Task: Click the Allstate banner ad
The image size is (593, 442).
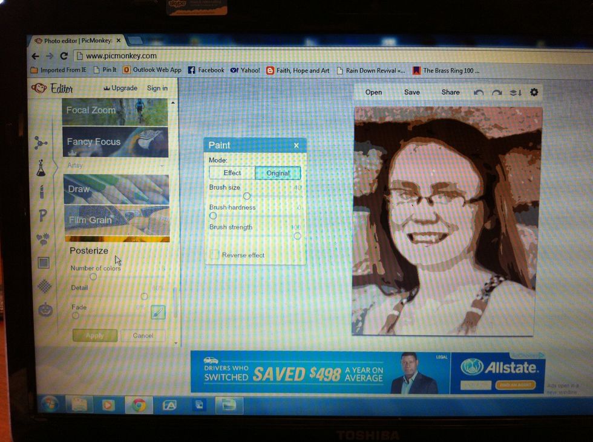Action: [367, 373]
